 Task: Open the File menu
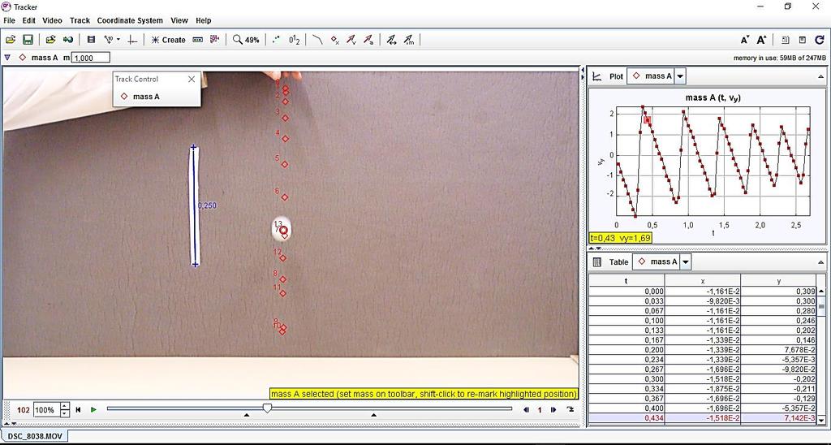pyautogui.click(x=9, y=20)
